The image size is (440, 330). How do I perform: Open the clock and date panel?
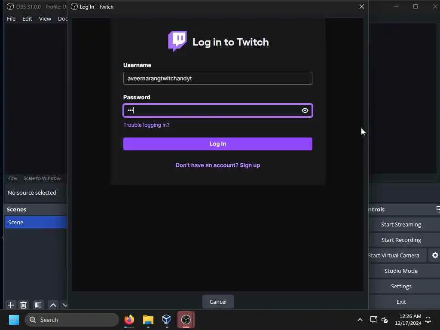pos(408,320)
